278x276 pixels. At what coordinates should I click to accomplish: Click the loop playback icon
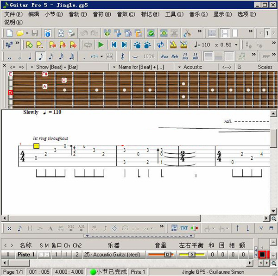tap(160, 45)
